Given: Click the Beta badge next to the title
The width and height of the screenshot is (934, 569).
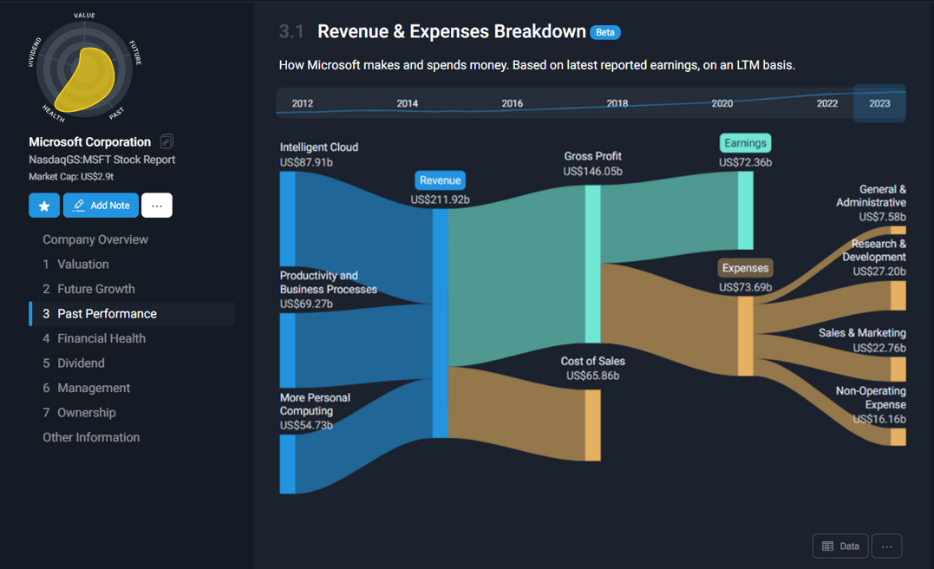Looking at the screenshot, I should point(605,32).
